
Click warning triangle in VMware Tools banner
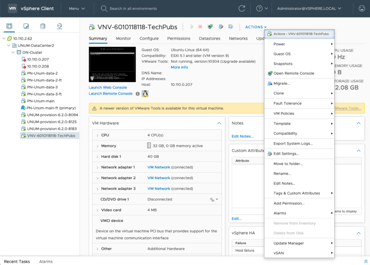[x=94, y=108]
